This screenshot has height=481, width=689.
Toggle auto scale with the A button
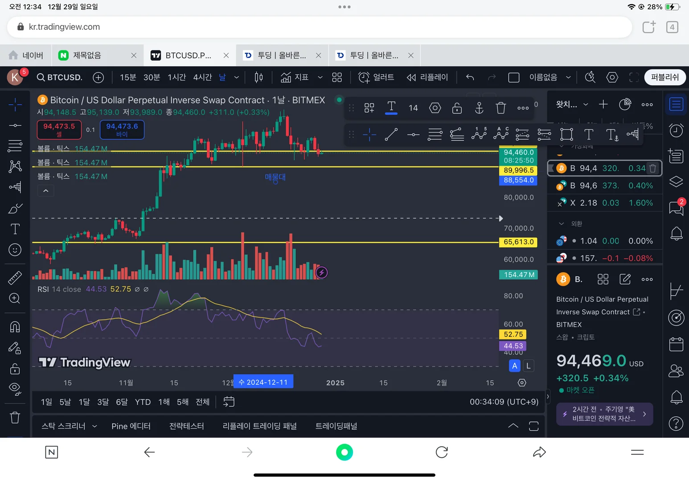pos(515,366)
